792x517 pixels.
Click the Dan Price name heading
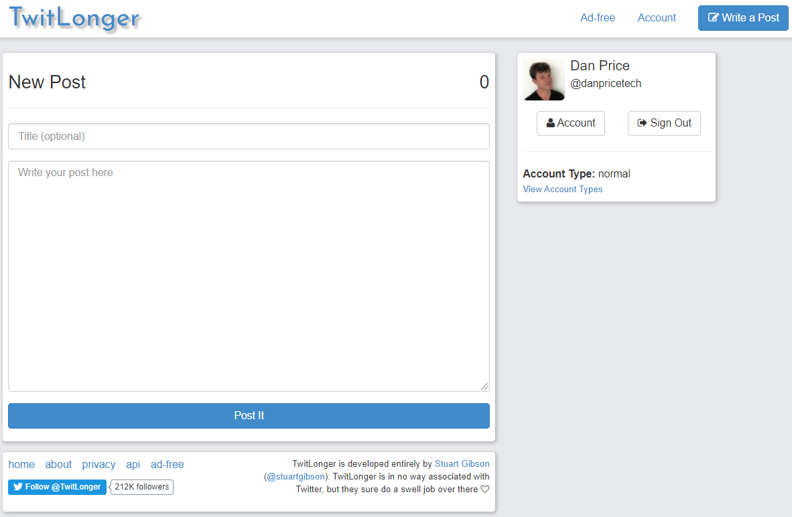click(x=600, y=66)
